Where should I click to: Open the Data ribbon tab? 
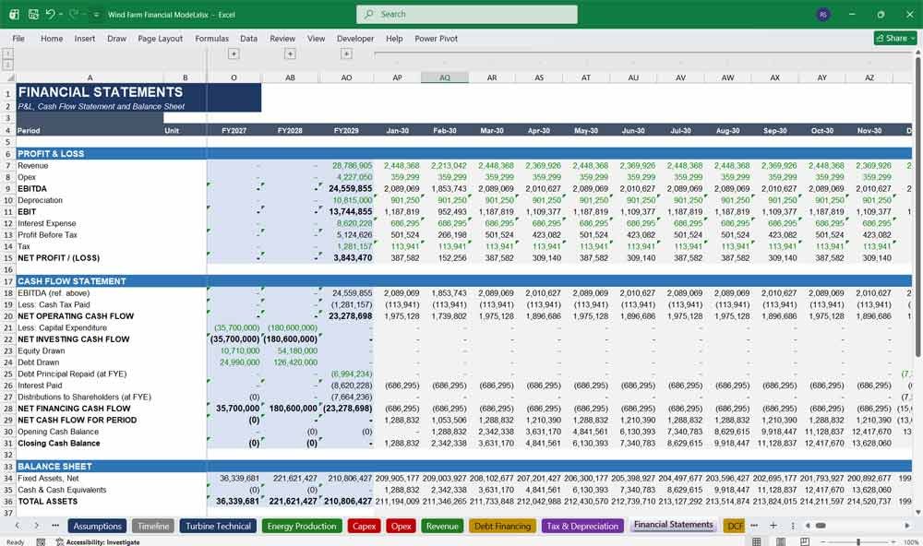248,38
